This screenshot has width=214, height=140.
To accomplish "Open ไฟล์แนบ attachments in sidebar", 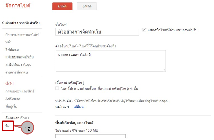I will (12, 49).
